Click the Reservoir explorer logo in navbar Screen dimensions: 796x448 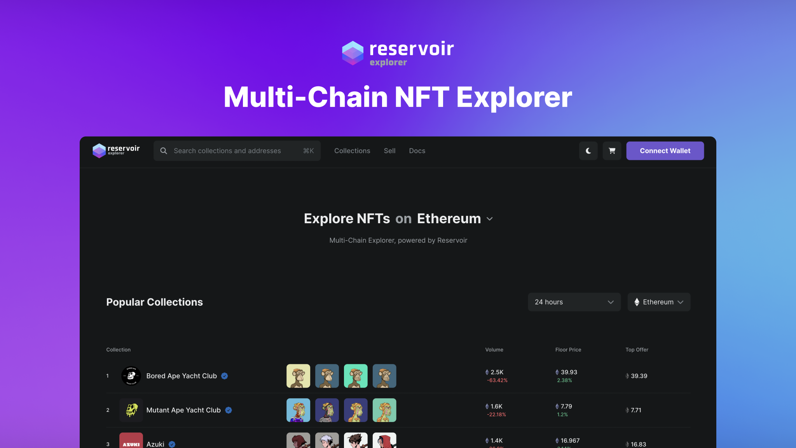(x=116, y=150)
